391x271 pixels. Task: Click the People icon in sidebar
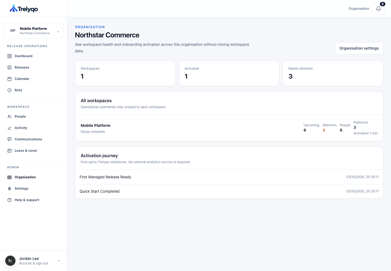[x=10, y=117]
